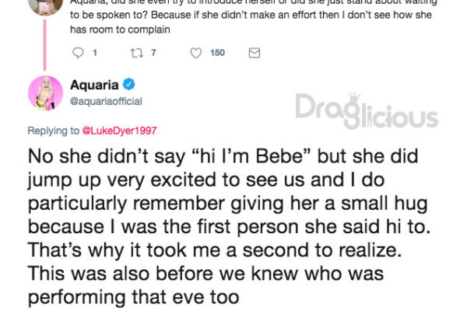The height and width of the screenshot is (311, 467).
Task: Open Aquaria's pink profile avatar
Action: tap(46, 93)
